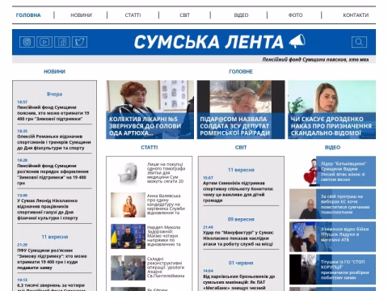Open the 21:29 ПФУ Сумщини news item
The height and width of the screenshot is (291, 388).
coord(52,259)
